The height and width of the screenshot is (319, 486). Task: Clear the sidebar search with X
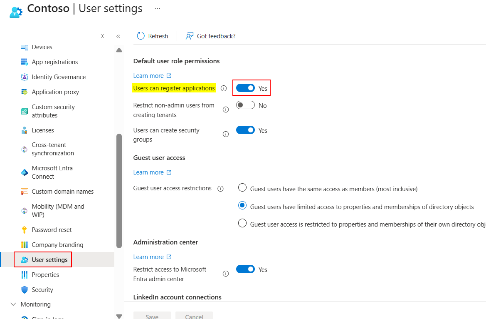pyautogui.click(x=102, y=36)
